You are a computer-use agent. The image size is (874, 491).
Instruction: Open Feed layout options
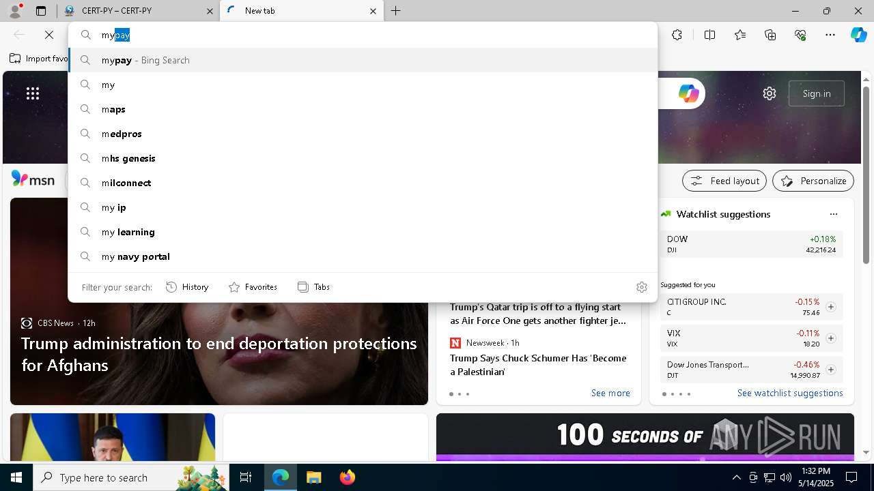(x=724, y=181)
